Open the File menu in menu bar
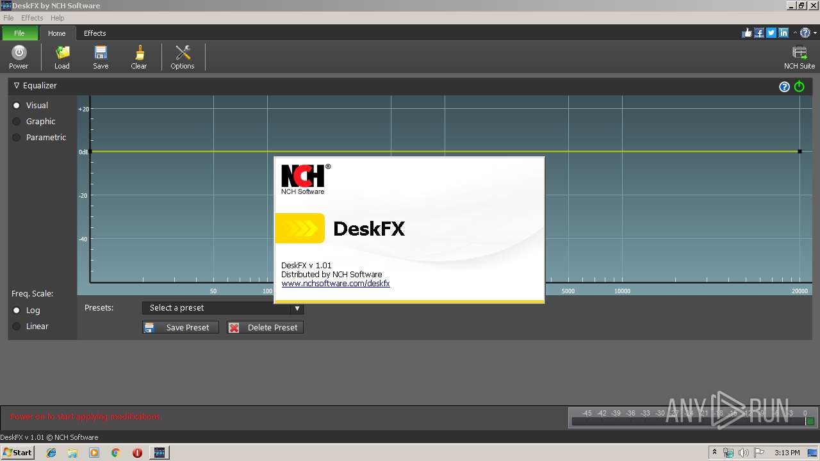Viewport: 820px width, 461px height. (x=8, y=18)
